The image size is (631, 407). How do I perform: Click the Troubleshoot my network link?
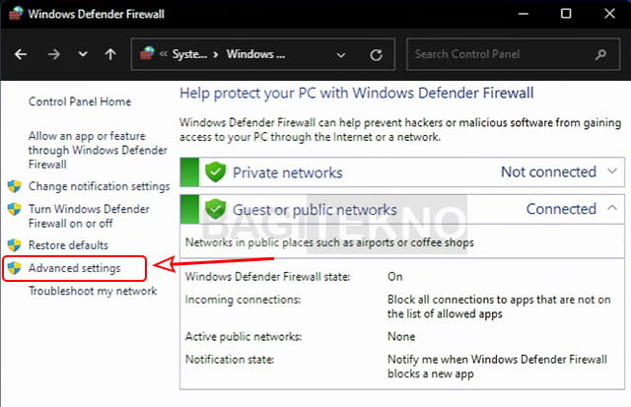[92, 292]
